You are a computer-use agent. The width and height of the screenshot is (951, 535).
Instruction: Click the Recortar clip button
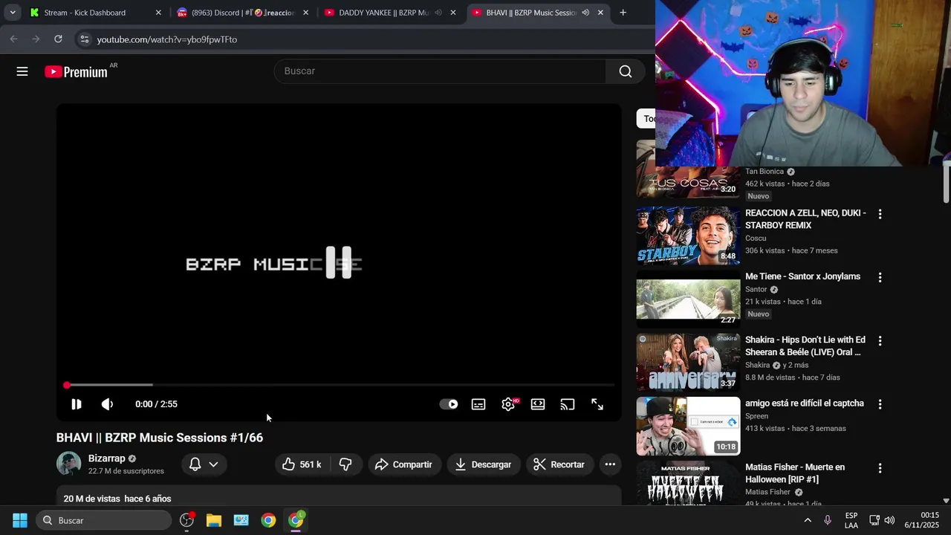coord(559,464)
